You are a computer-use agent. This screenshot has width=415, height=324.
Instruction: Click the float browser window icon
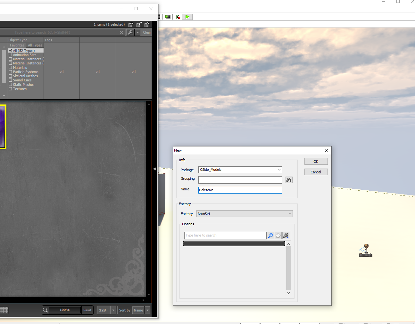coord(139,24)
